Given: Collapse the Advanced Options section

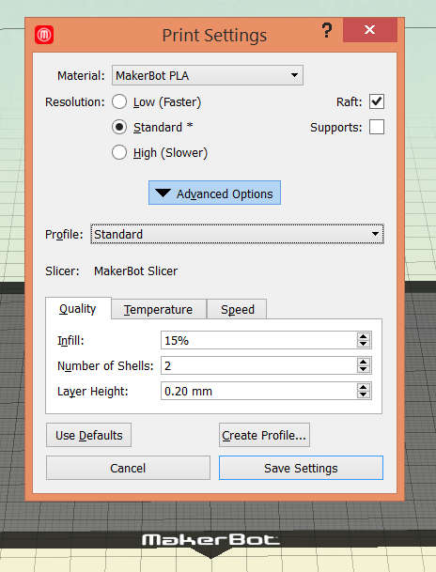Looking at the screenshot, I should (x=214, y=193).
